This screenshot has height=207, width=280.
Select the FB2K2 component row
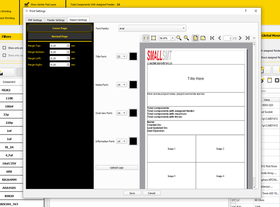[12, 90]
